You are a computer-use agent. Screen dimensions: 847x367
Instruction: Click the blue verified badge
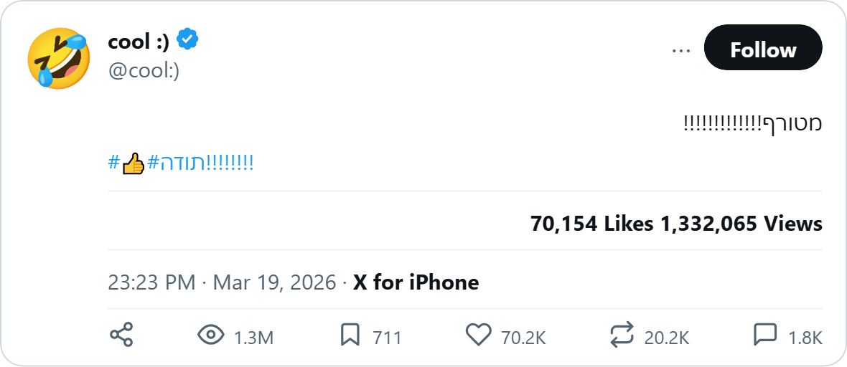(187, 41)
